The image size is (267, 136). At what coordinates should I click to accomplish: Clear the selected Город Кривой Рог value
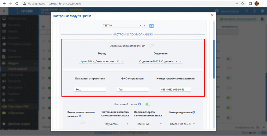pos(118,61)
